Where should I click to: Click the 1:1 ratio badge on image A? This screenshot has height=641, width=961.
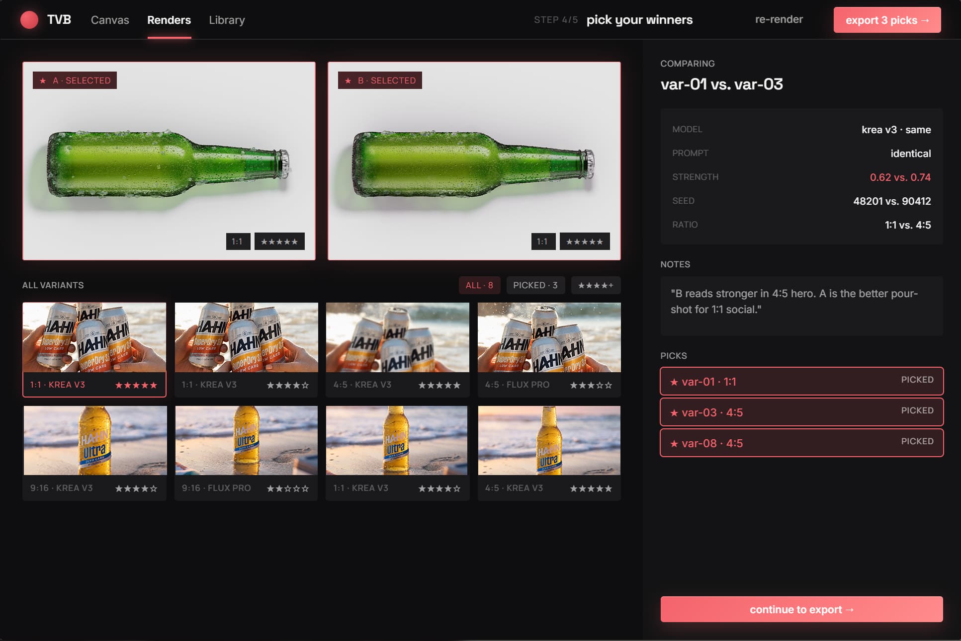(238, 241)
